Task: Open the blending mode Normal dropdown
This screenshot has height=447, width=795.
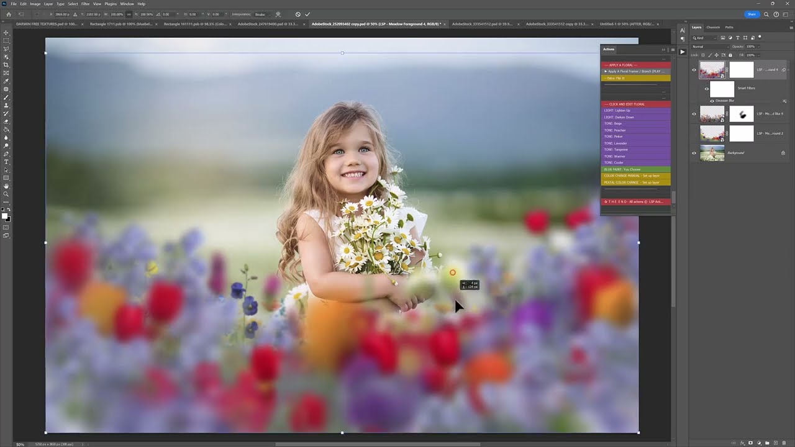Action: (x=710, y=47)
